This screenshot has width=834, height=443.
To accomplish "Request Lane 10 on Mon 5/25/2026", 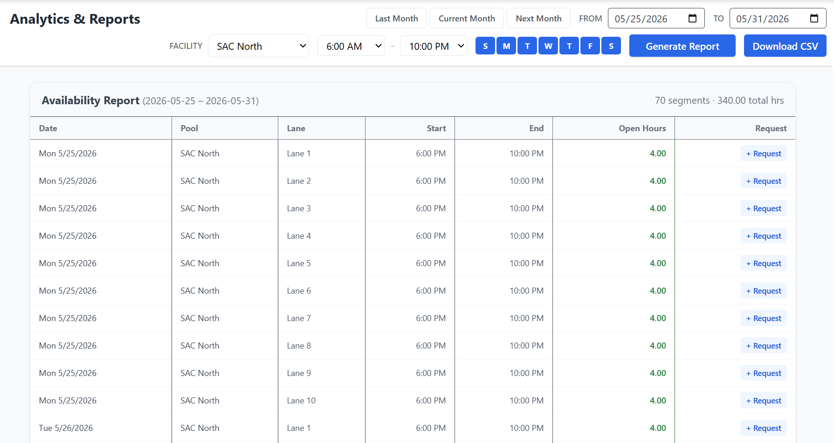I will coord(763,401).
